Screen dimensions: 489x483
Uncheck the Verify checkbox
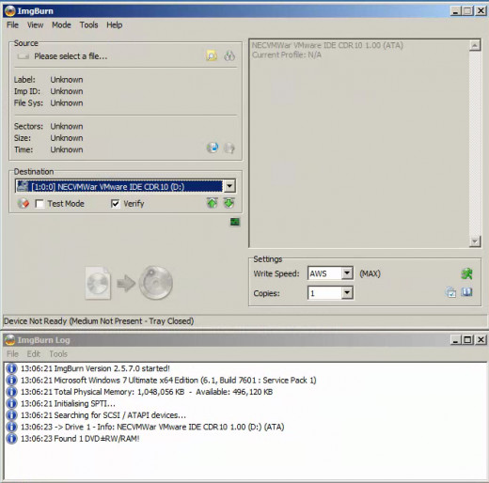coord(115,204)
